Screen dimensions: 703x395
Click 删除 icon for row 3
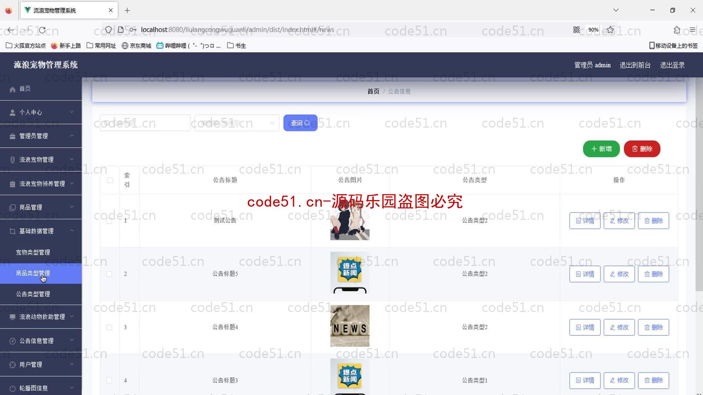click(653, 327)
